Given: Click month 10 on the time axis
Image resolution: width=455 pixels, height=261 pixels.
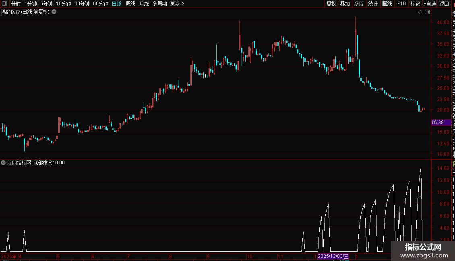Looking at the screenshot, I should point(250,256).
